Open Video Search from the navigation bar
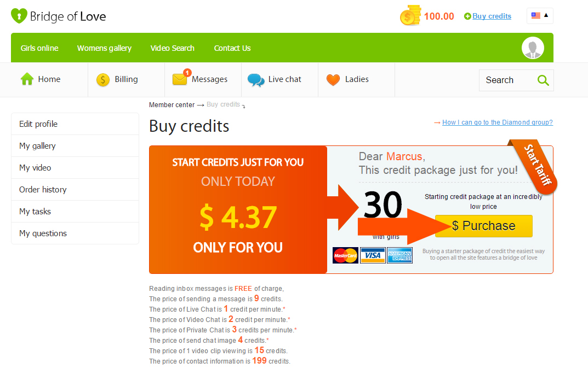Viewport: 588px width, 386px height. click(x=172, y=48)
